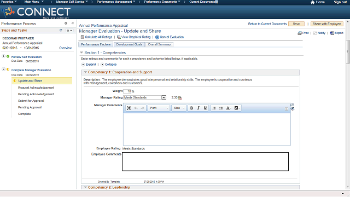Collapse Section 1 - Competencies
This screenshot has width=350, height=197.
[81, 53]
